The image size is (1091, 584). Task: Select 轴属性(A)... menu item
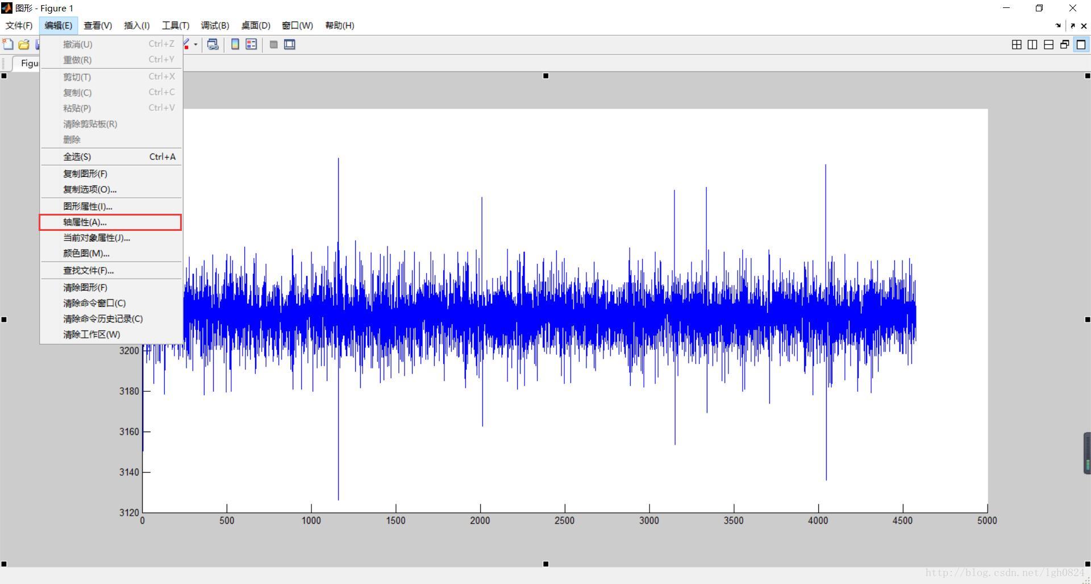(x=111, y=222)
